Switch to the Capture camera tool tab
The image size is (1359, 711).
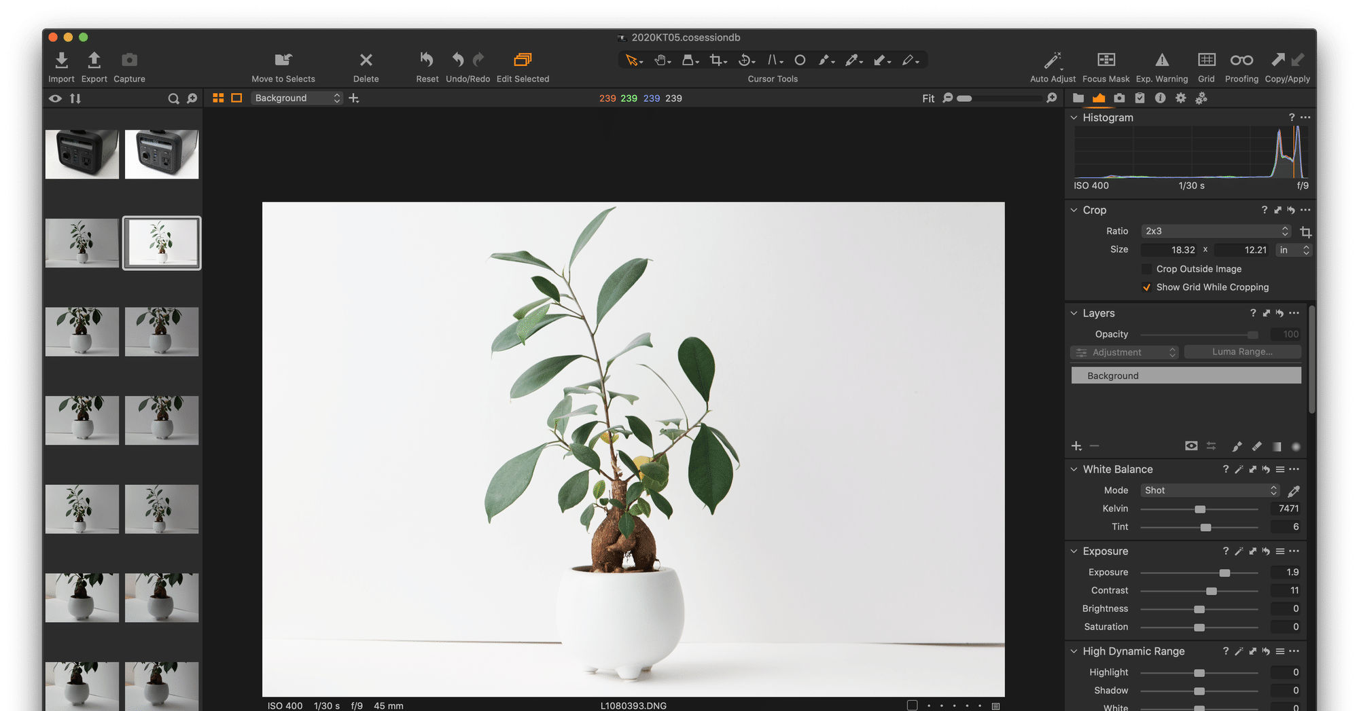coord(1119,98)
